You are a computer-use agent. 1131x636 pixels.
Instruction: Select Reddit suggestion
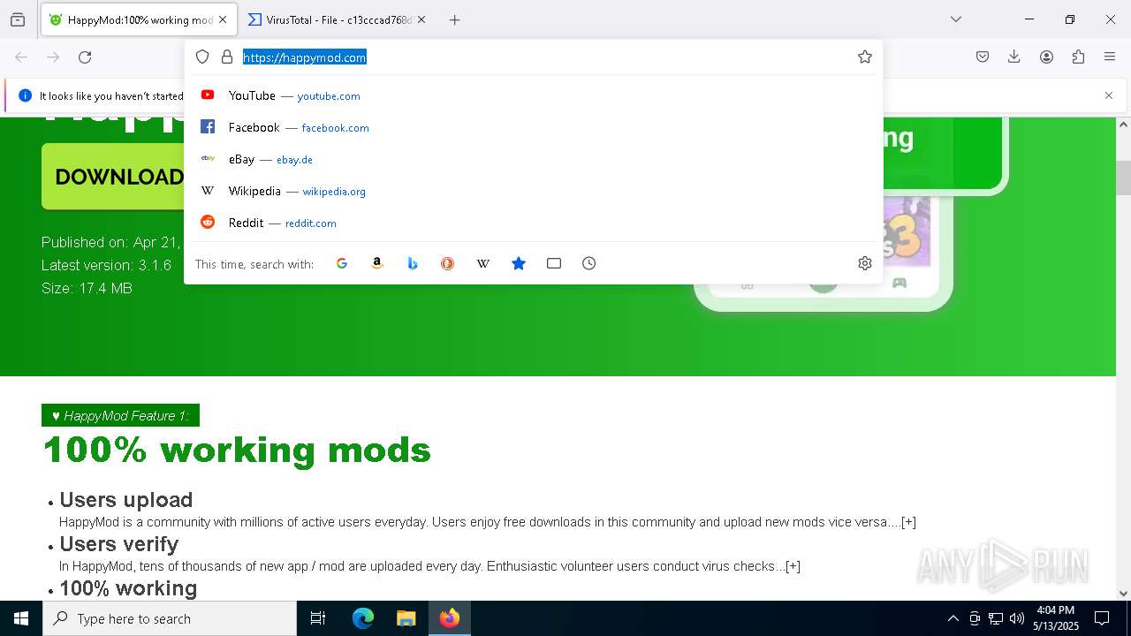click(x=533, y=223)
